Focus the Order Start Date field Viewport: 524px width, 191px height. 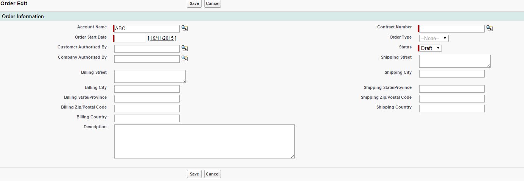(130, 39)
